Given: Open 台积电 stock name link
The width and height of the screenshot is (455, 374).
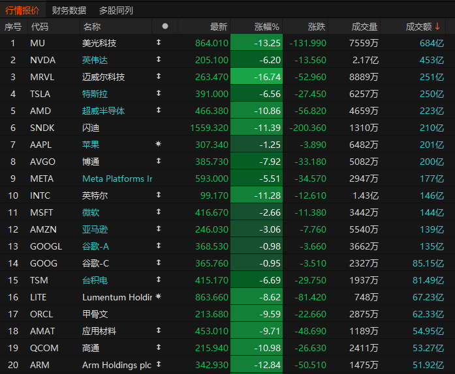Looking at the screenshot, I should pyautogui.click(x=95, y=280).
